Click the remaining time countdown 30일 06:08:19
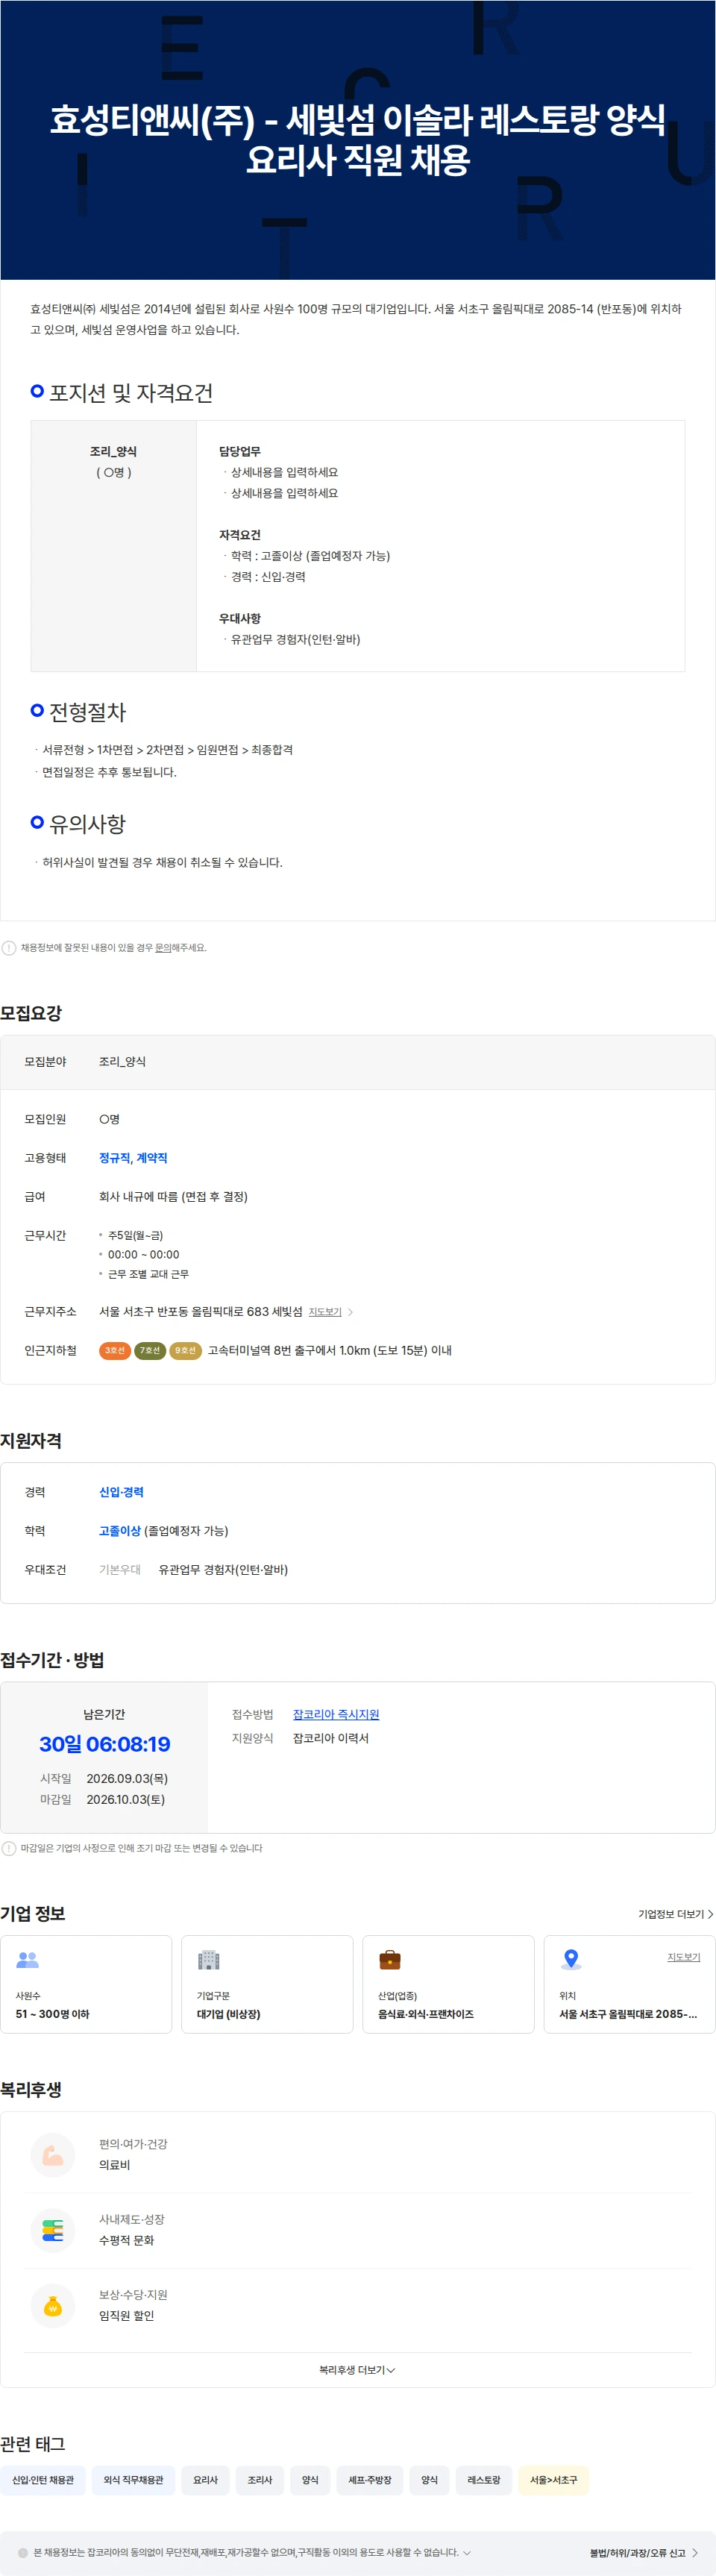Viewport: 716px width, 2576px height. [105, 1744]
